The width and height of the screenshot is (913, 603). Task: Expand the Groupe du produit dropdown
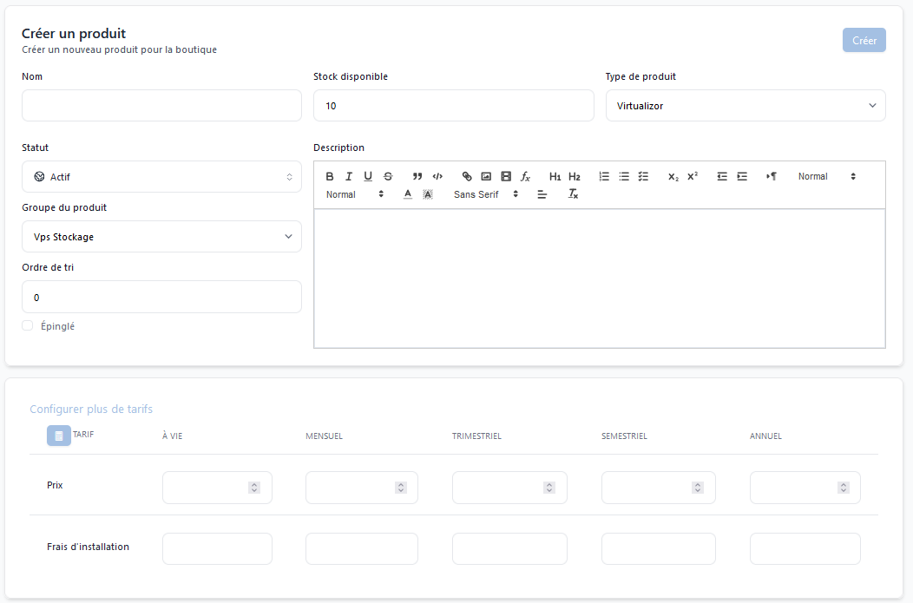[161, 237]
